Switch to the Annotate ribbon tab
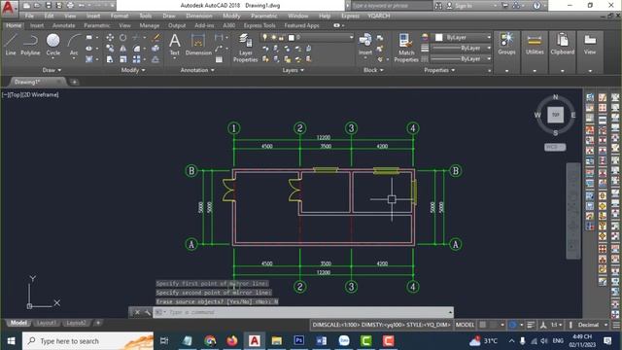Screen dimensions: 622x350 click(x=63, y=25)
